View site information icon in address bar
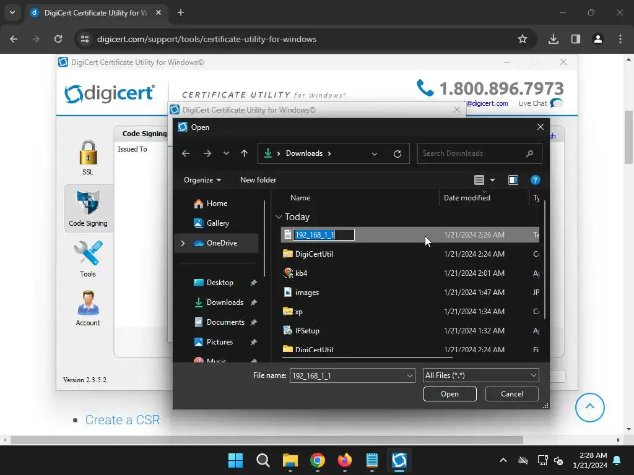This screenshot has width=634, height=475. 85,39
